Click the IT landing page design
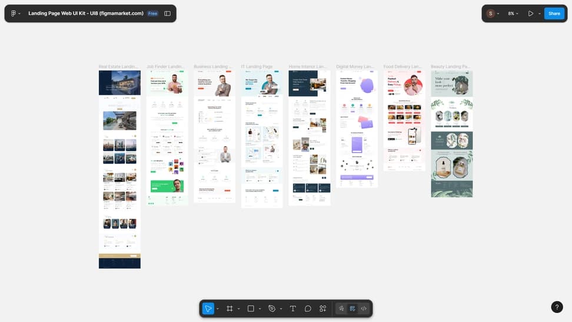The image size is (572, 322). 262,139
